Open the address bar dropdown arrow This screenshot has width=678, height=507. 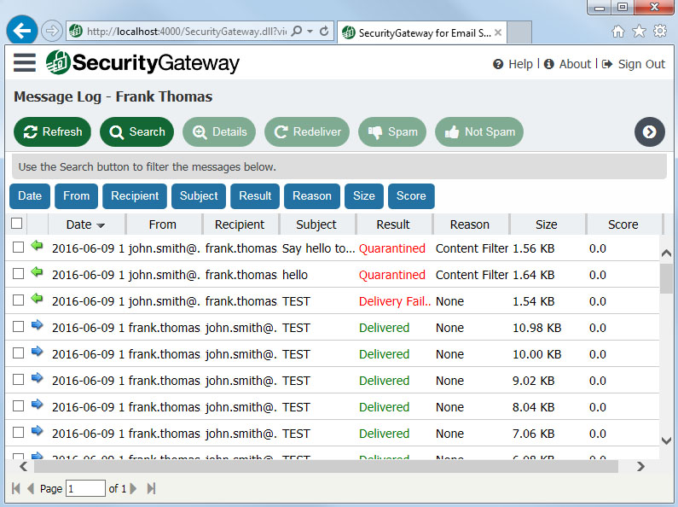(x=310, y=31)
